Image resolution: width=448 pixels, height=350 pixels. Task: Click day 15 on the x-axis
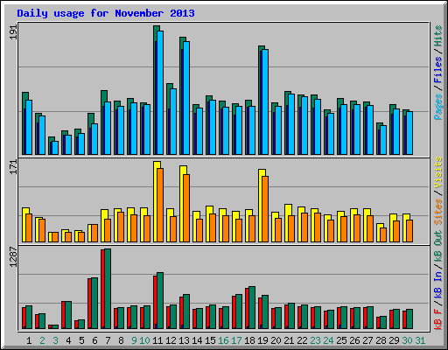coord(210,340)
